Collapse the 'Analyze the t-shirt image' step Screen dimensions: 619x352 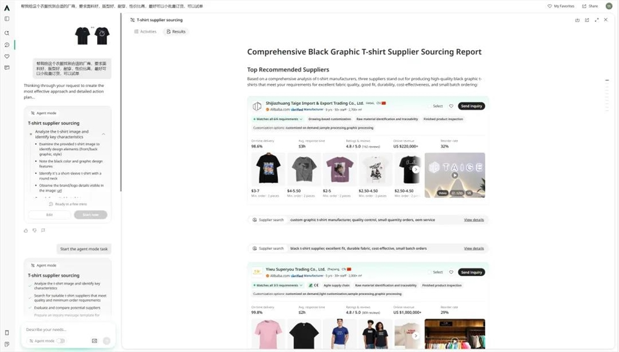pyautogui.click(x=103, y=134)
